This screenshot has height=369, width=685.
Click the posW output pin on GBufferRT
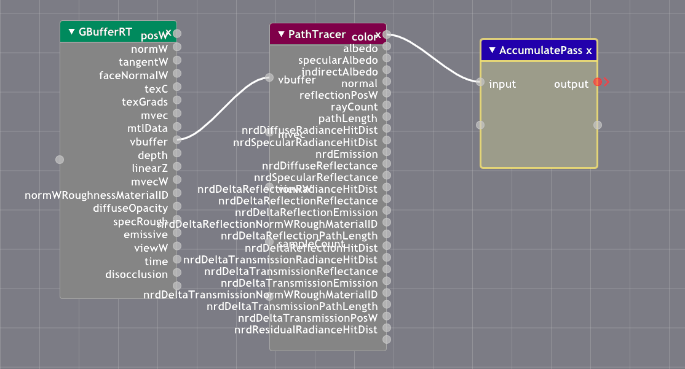(177, 34)
